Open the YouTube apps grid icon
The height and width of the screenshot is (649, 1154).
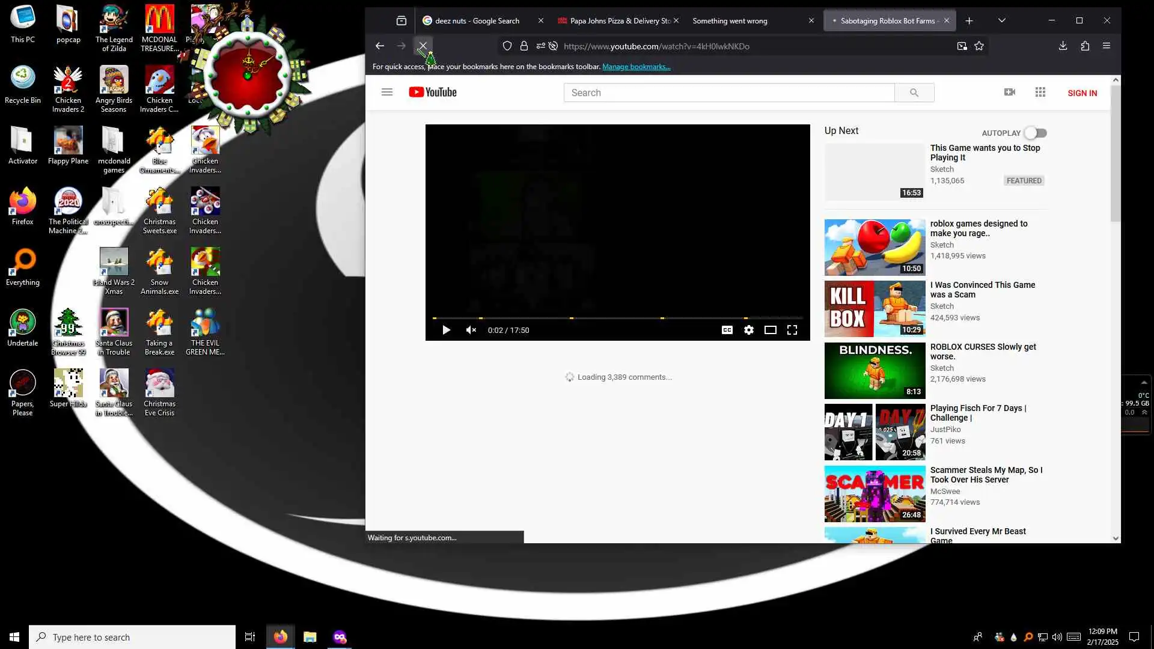1040,93
